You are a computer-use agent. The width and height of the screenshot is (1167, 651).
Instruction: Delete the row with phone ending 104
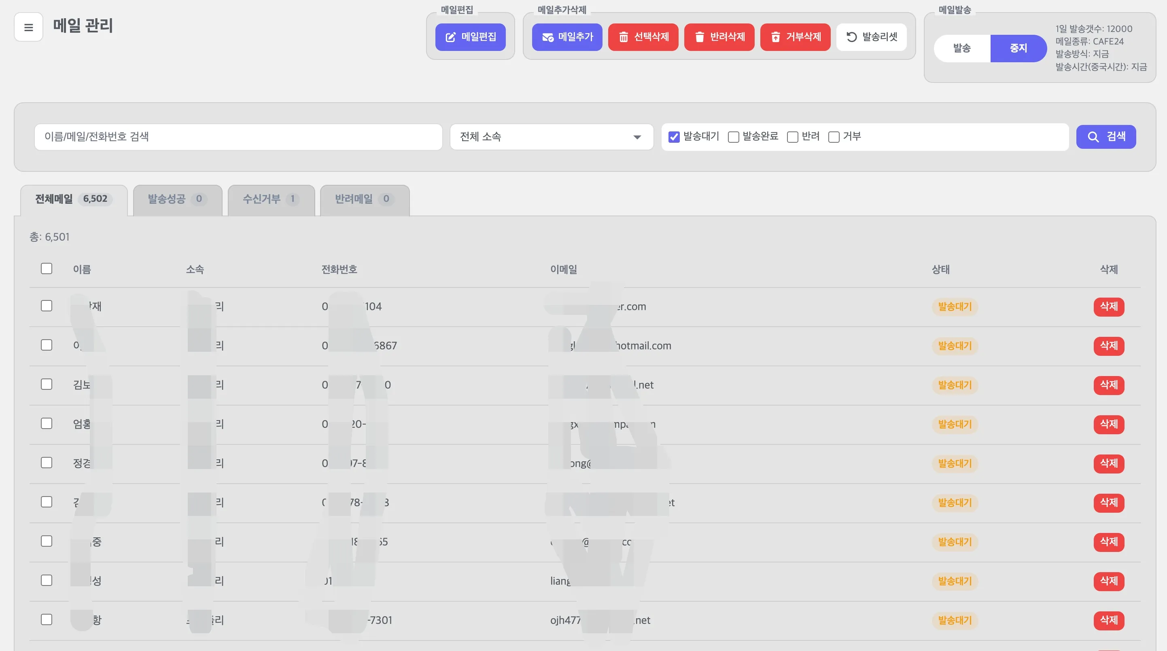coord(1109,306)
